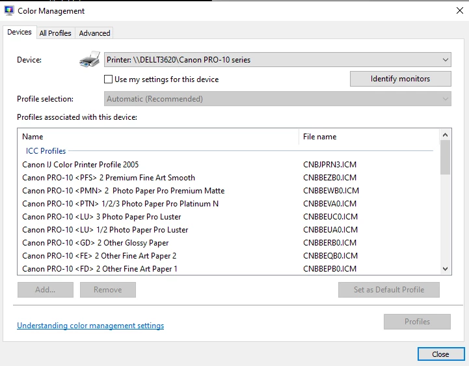Select the FE Other Fine Art Paper 2 profile

coord(100,256)
